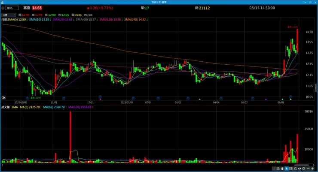This screenshot has width=318, height=172.
Task: Click the scroll left arrow at bottom
Action: click(3, 165)
